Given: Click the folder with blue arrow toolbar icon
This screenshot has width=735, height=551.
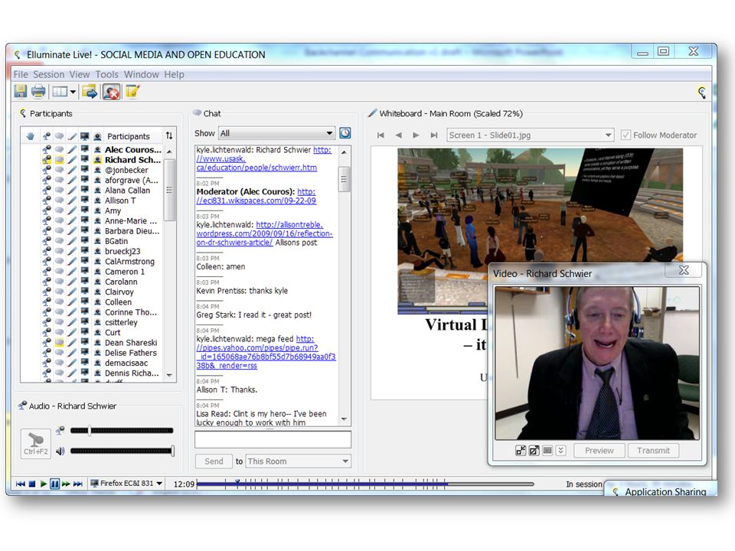Looking at the screenshot, I should coord(90,92).
